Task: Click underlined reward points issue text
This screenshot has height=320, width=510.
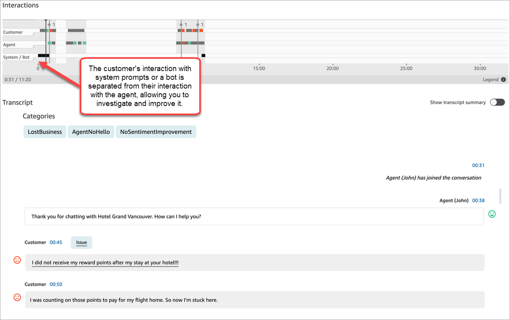Action: click(105, 263)
